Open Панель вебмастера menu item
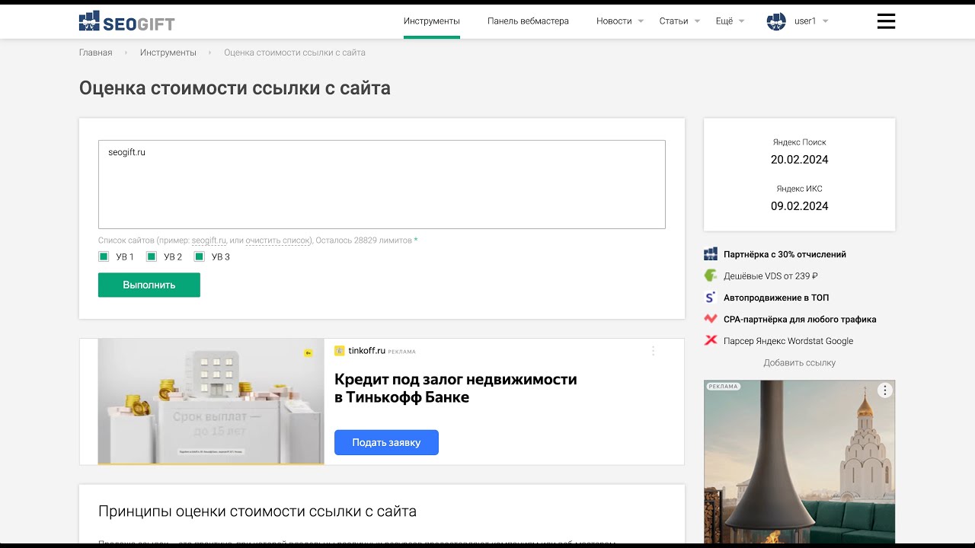Screen dimensions: 975x548 (x=528, y=21)
